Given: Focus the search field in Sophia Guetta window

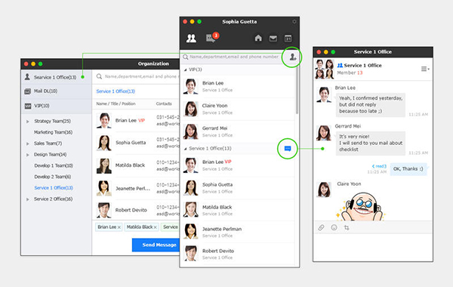Looking at the screenshot, I should 234,57.
